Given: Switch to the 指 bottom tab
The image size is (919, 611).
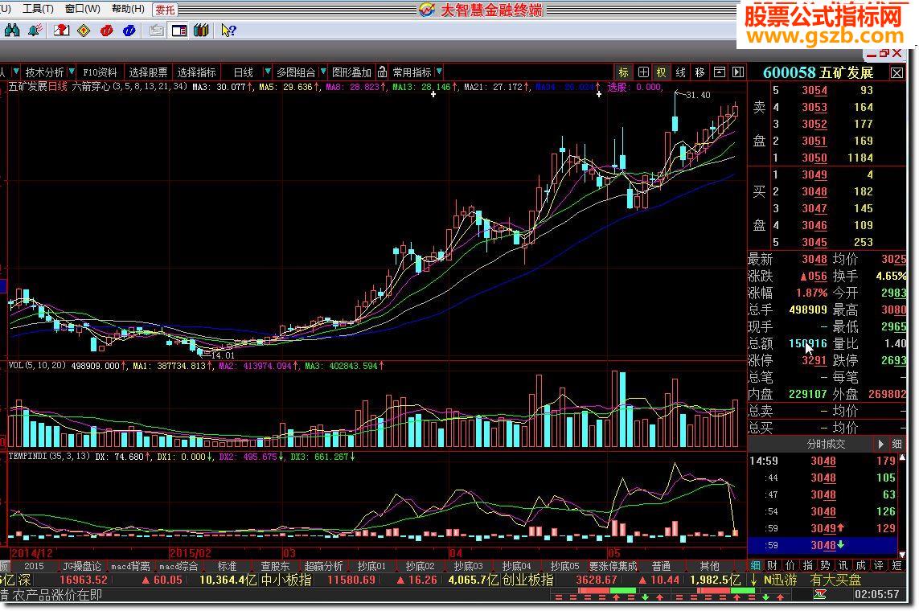Looking at the screenshot, I should coord(807,565).
